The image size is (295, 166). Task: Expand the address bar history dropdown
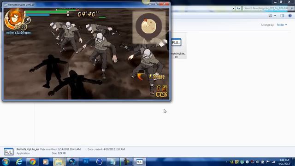click(234, 8)
